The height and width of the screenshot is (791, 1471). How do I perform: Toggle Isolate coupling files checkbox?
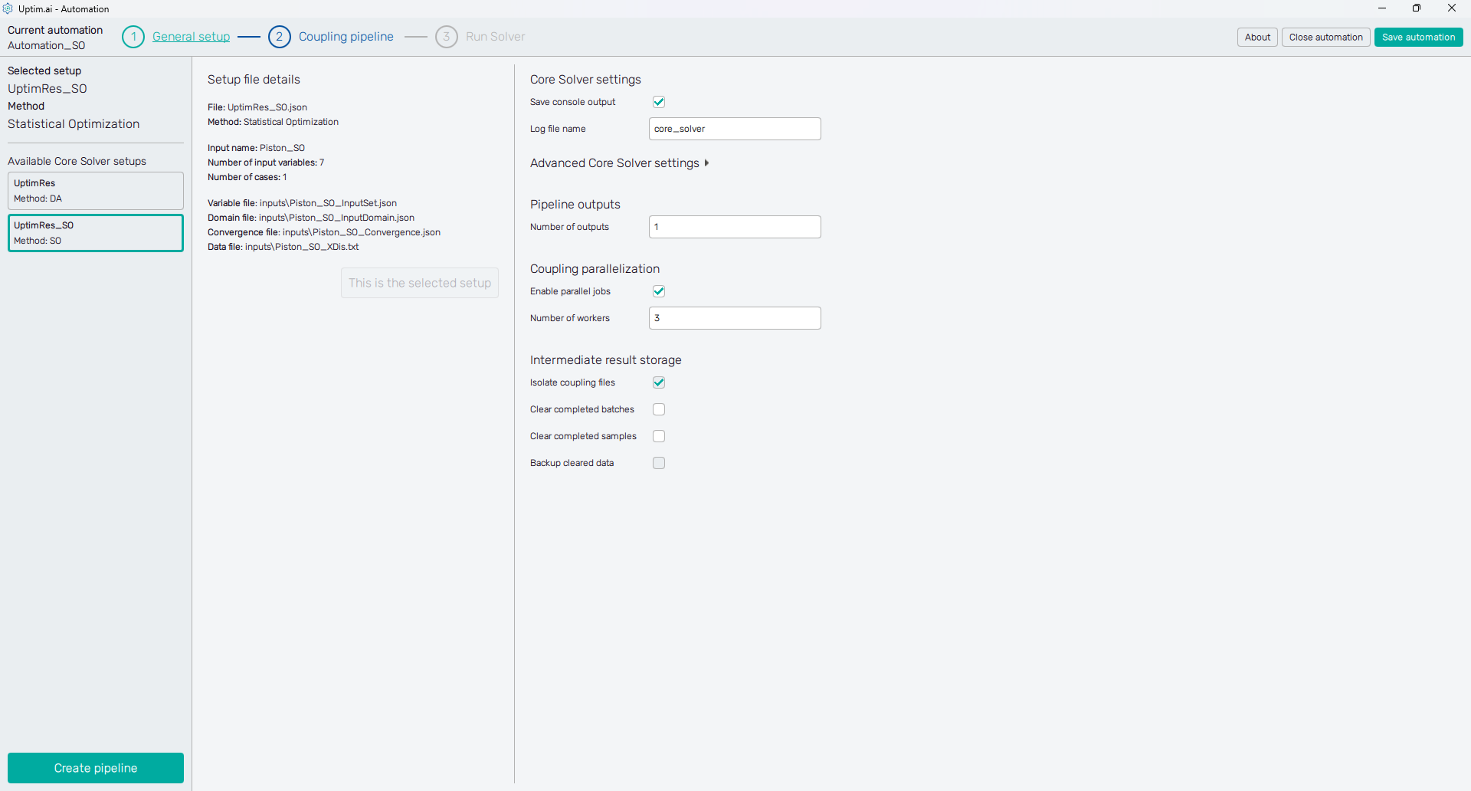[x=659, y=382]
